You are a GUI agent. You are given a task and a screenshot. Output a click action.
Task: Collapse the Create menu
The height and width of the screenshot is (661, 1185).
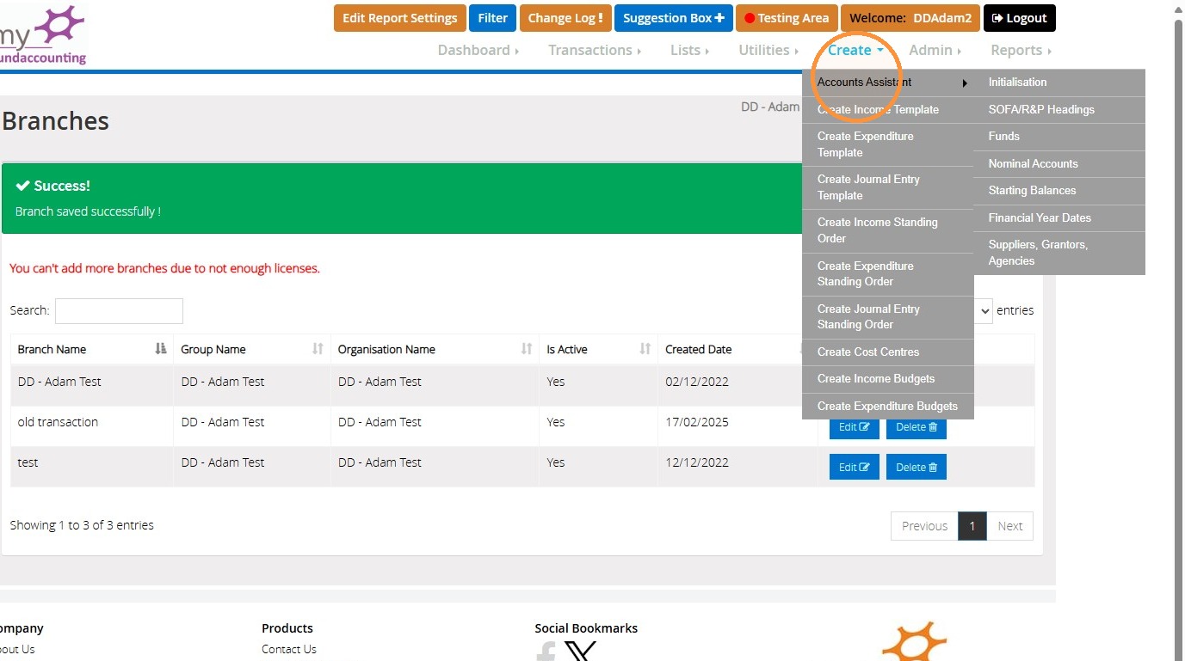tap(855, 50)
